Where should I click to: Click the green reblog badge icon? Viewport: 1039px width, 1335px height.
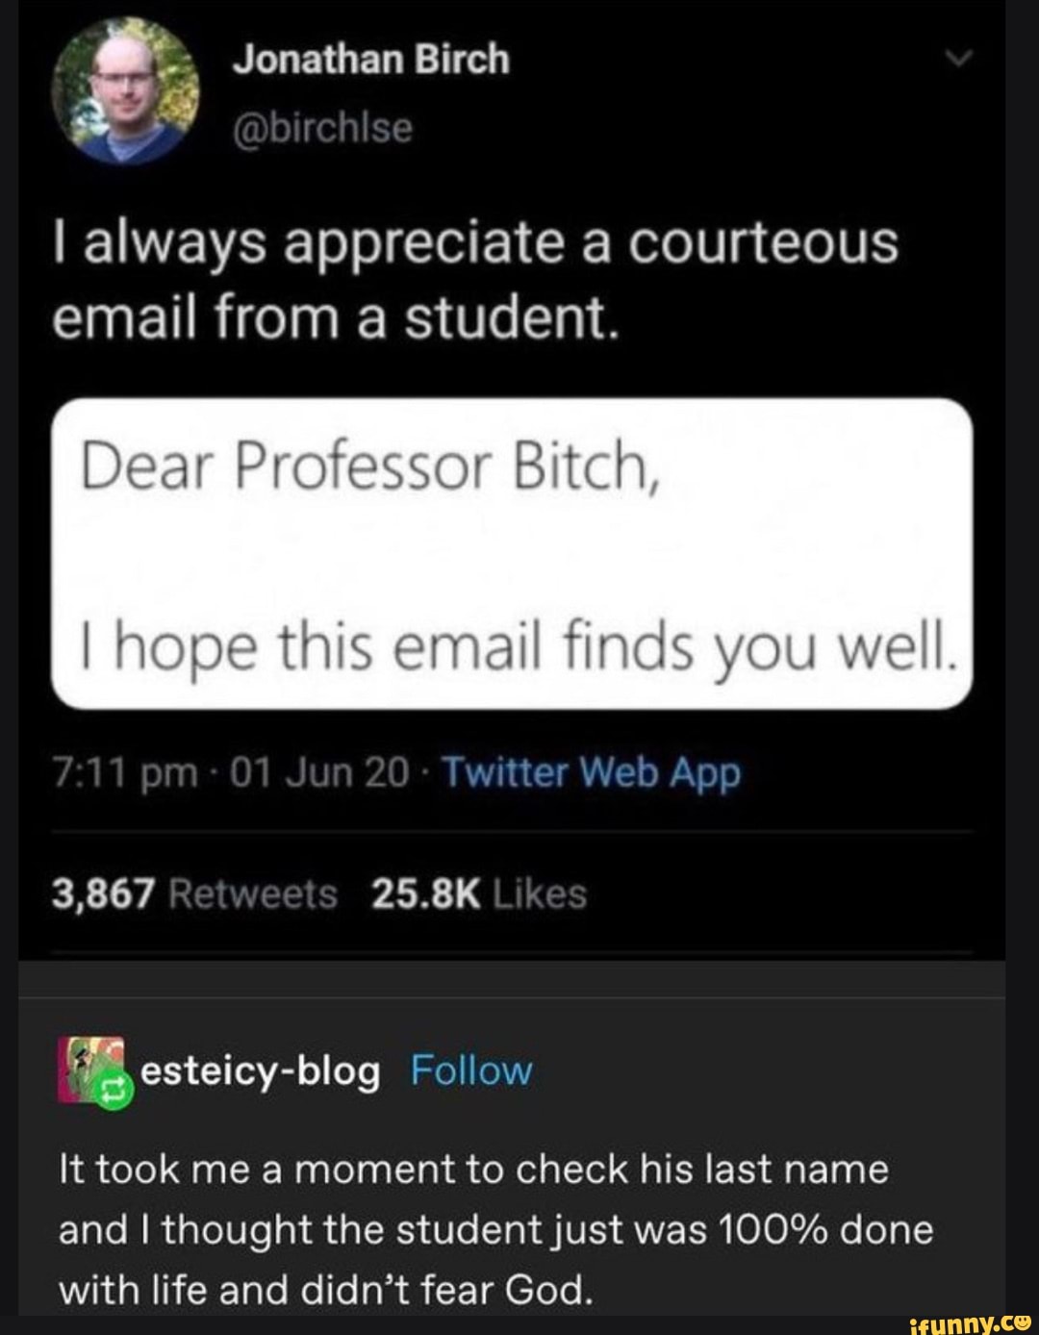(x=113, y=1090)
